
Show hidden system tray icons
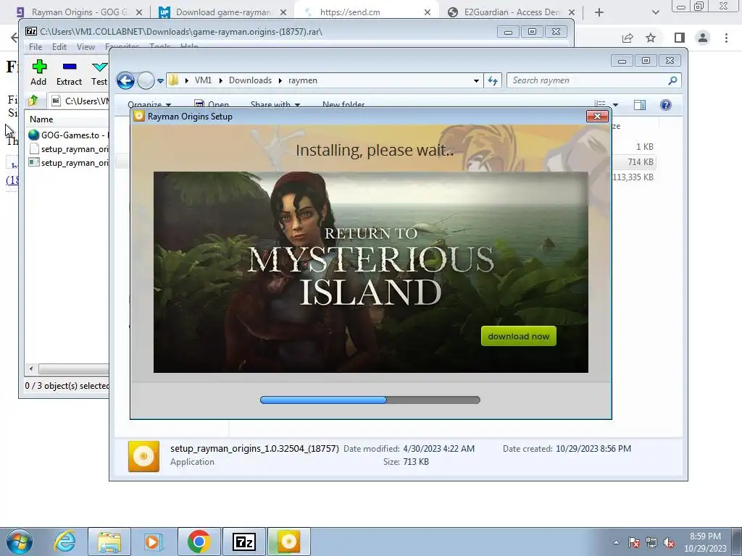[x=616, y=543]
